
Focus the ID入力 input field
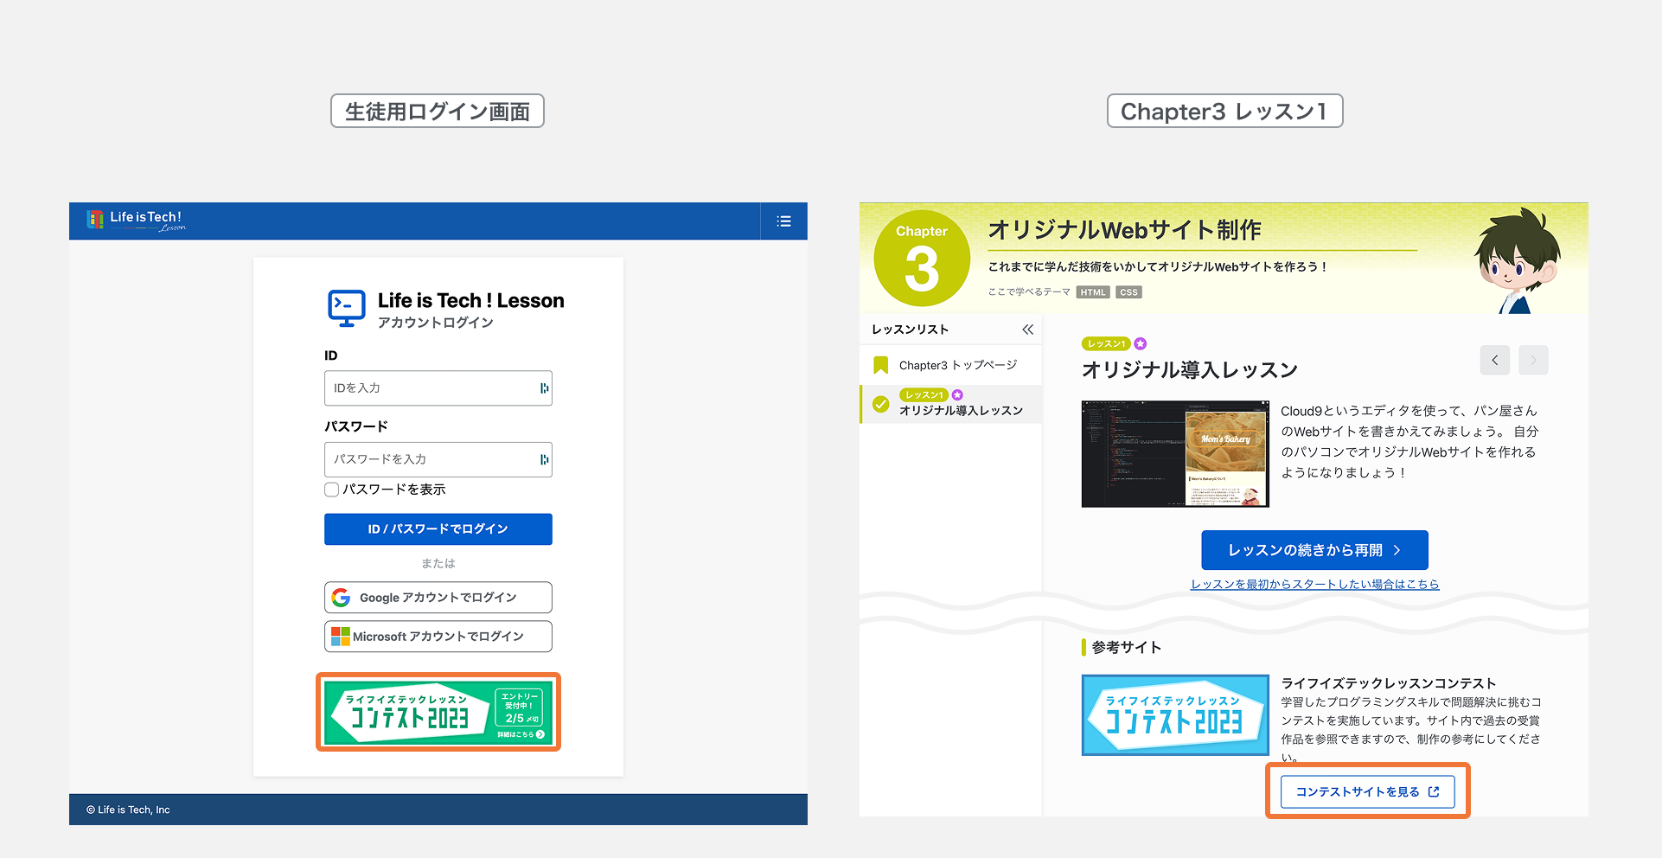pyautogui.click(x=438, y=388)
